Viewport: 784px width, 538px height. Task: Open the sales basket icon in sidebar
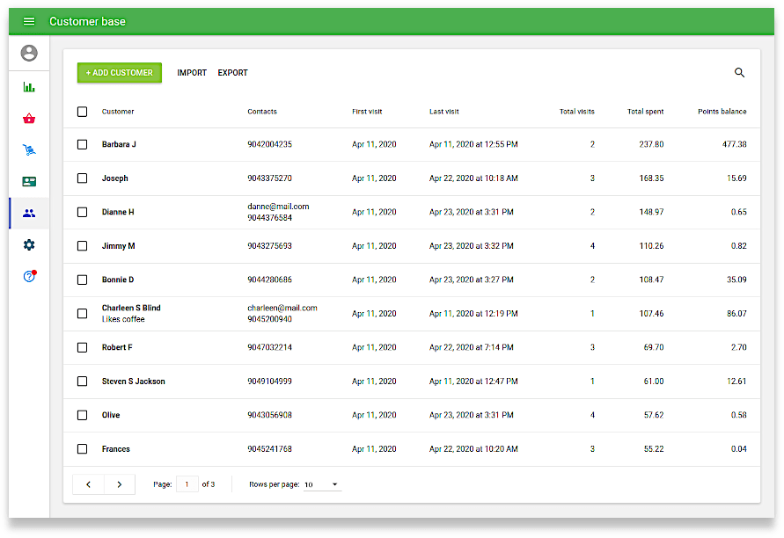pyautogui.click(x=29, y=119)
